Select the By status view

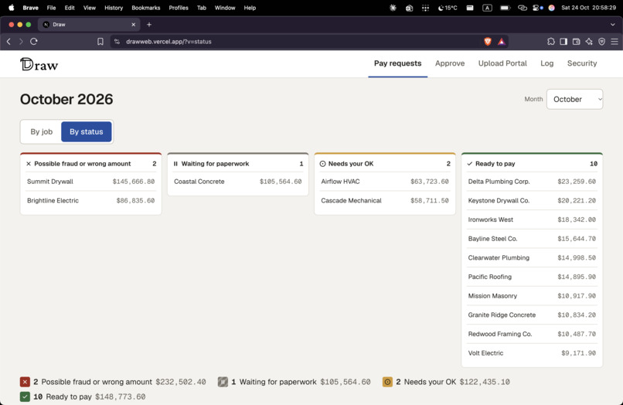point(87,131)
